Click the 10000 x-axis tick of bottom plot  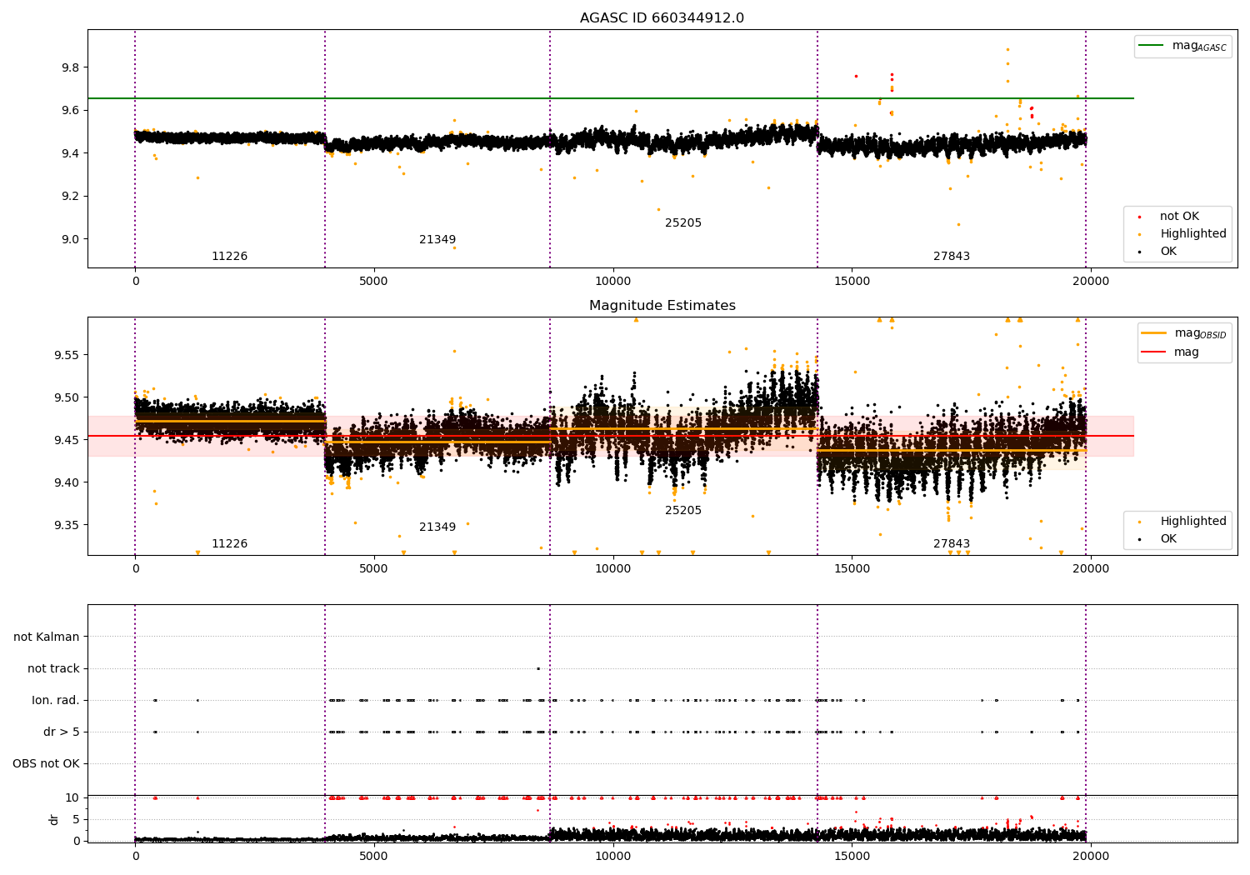pos(612,857)
